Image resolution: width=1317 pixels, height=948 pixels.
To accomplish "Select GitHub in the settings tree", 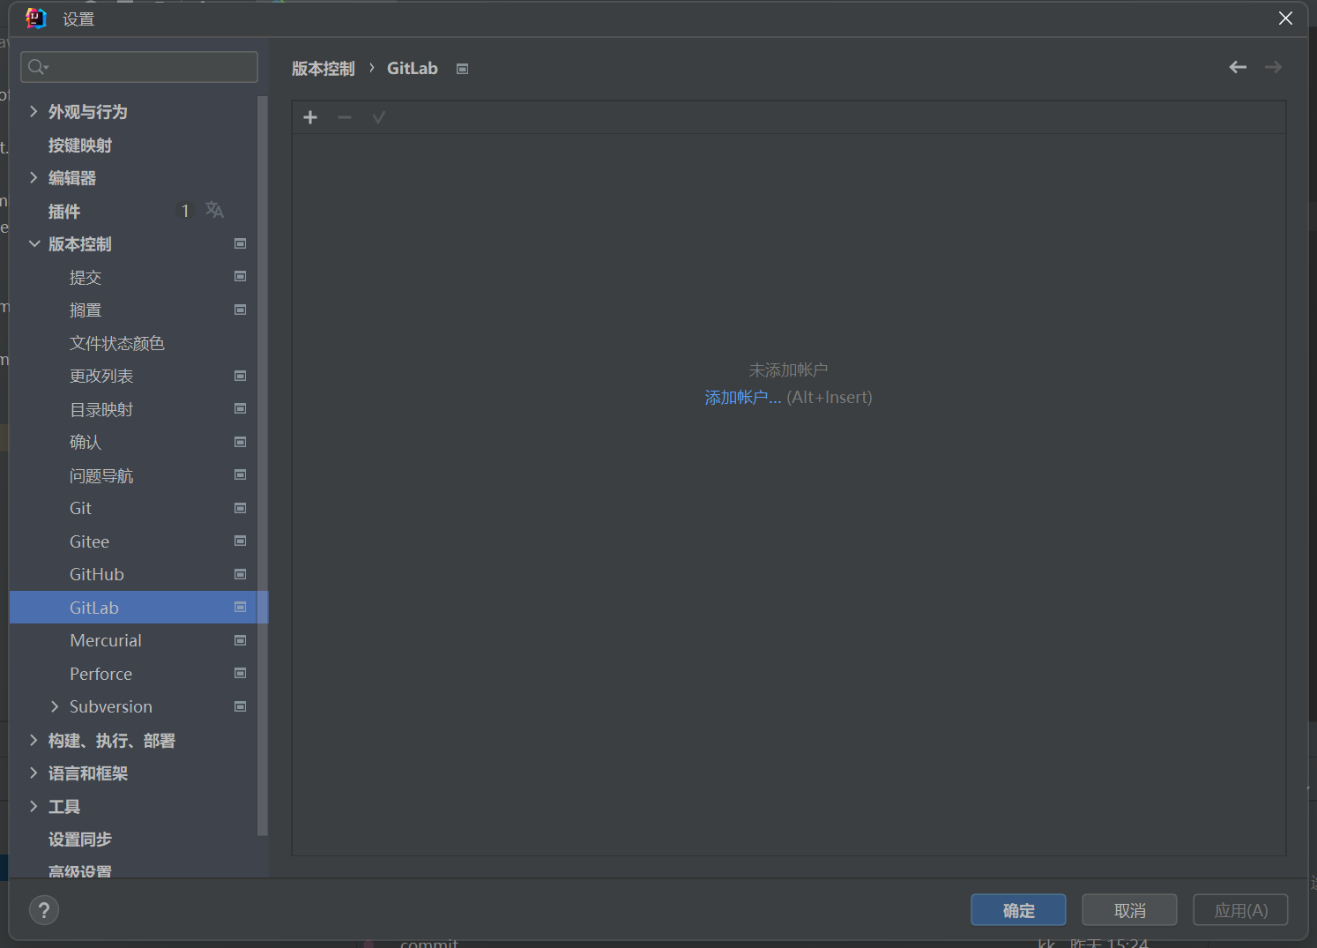I will [97, 573].
